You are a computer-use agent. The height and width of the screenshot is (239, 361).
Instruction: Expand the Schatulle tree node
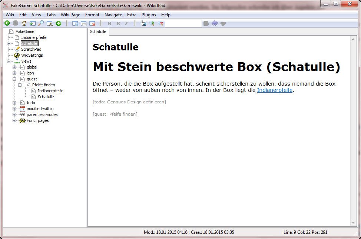click(9, 43)
